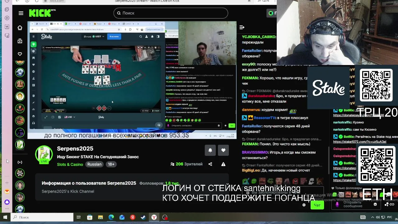Open the Kick hamburger menu
The height and width of the screenshot is (224, 398).
(x=21, y=13)
